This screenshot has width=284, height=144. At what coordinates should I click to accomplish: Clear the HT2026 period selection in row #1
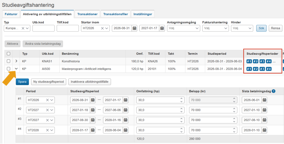pyautogui.click(x=47, y=100)
